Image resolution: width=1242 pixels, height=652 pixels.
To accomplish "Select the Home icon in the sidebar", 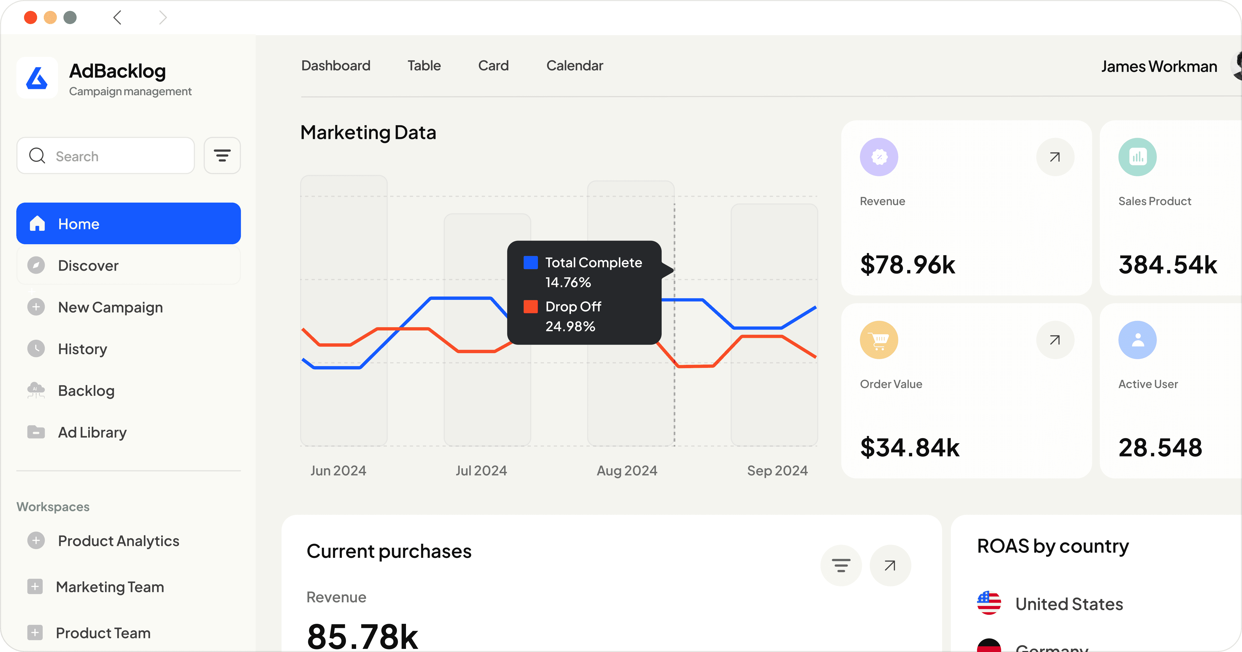I will [37, 223].
